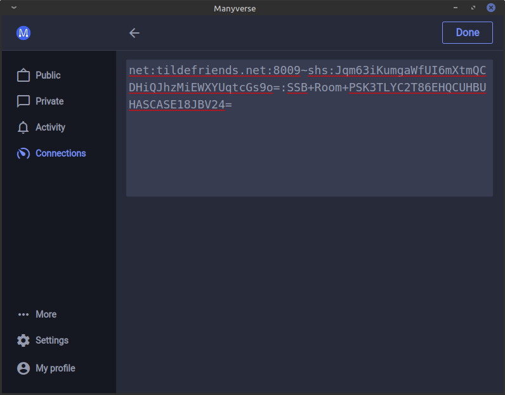Switch to the Private messages tab
Image resolution: width=505 pixels, height=395 pixels.
tap(49, 101)
